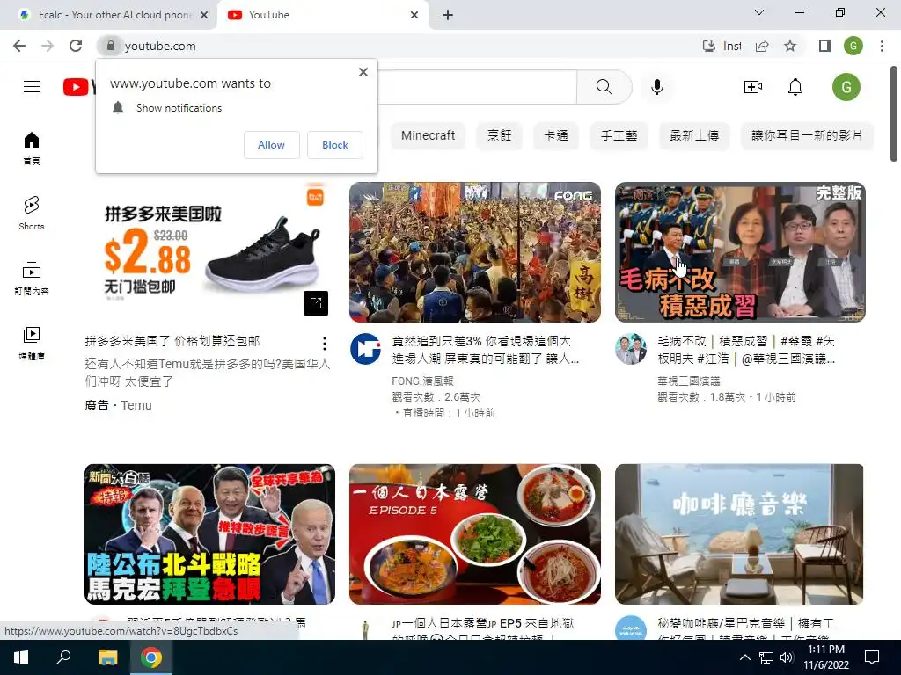Open the YouTube hamburger guide menu
This screenshot has height=675, width=901.
32,87
